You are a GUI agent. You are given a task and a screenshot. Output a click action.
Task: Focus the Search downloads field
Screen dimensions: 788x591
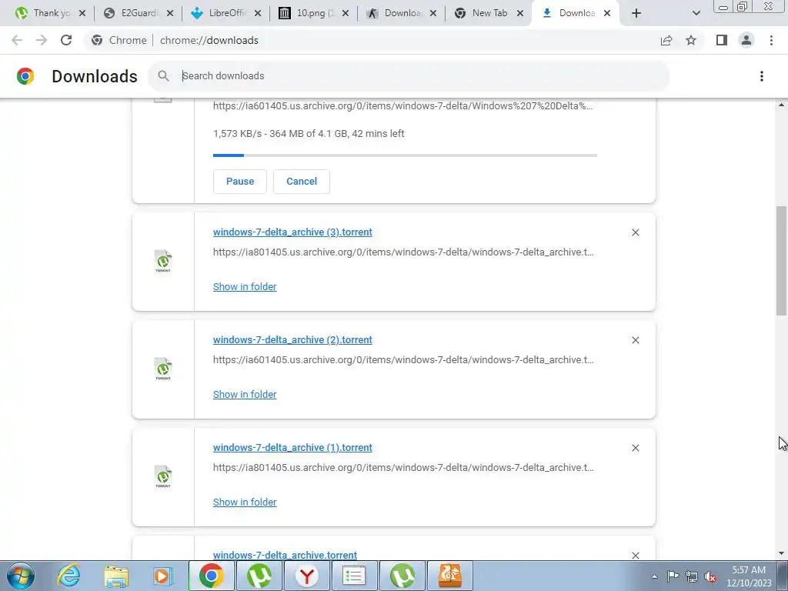[409, 76]
